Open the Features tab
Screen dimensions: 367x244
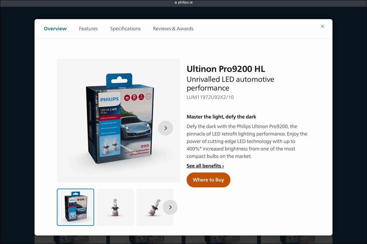tap(89, 29)
